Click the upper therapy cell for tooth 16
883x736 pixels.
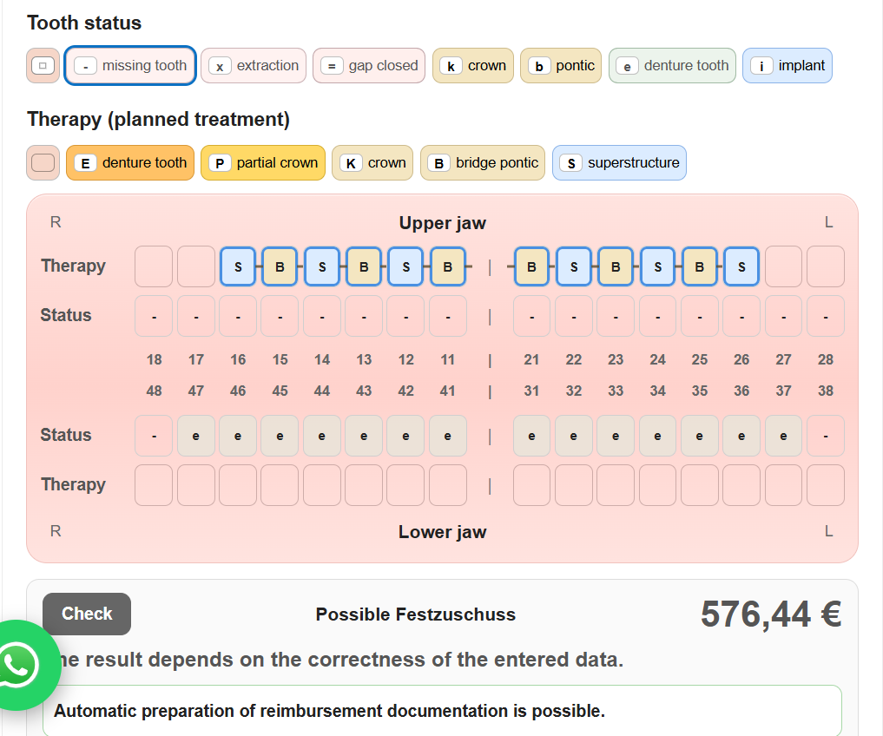point(238,266)
